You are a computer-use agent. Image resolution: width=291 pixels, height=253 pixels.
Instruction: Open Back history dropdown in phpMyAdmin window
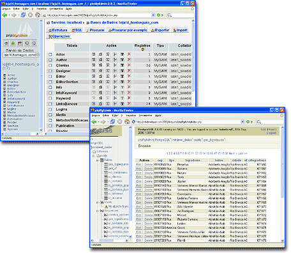click(x=9, y=15)
